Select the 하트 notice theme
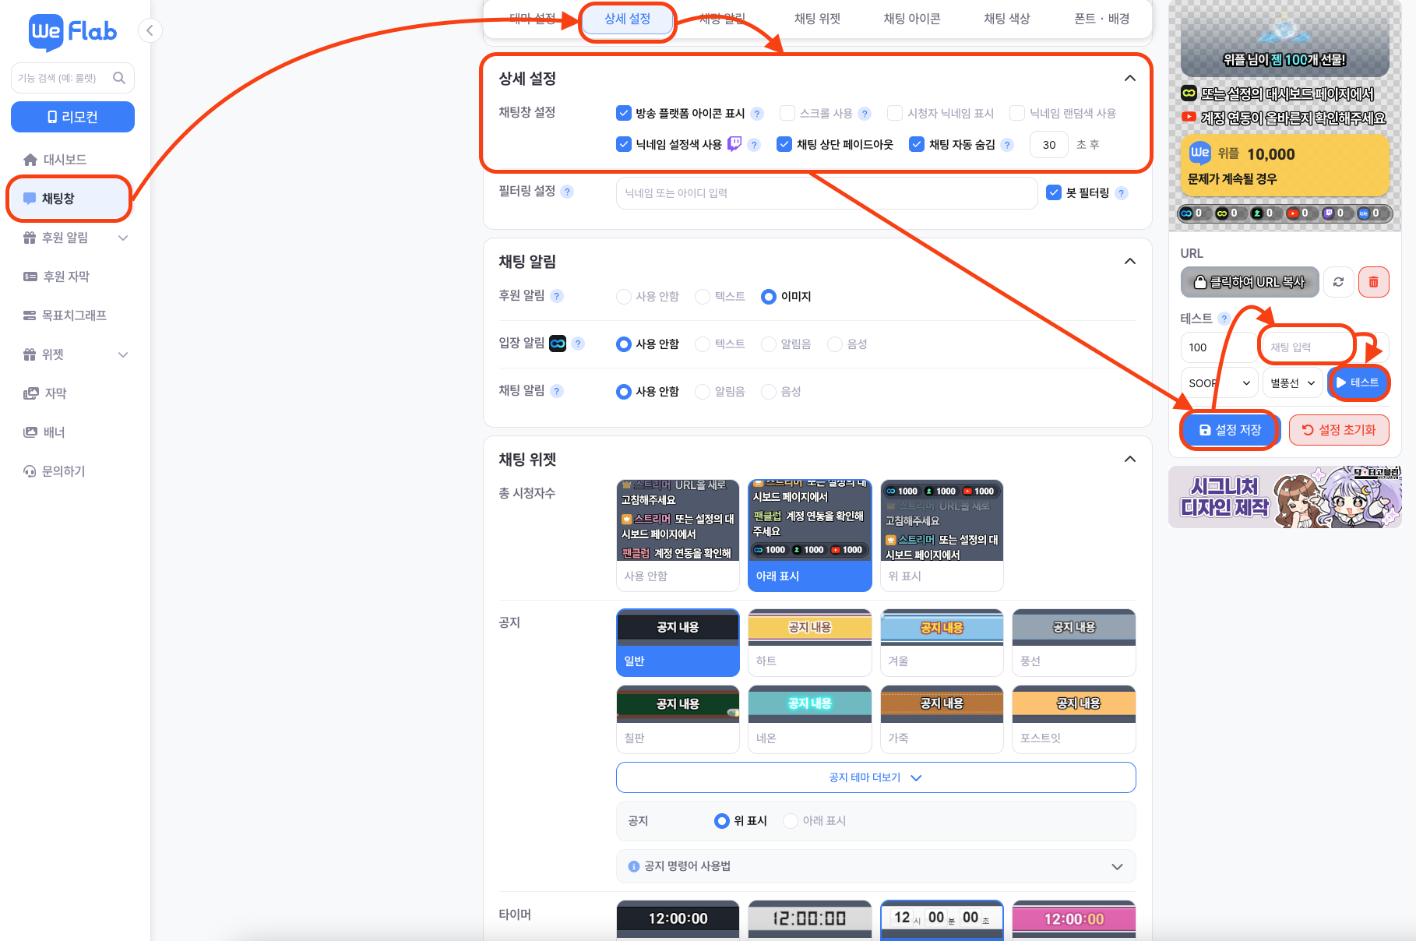 point(810,643)
